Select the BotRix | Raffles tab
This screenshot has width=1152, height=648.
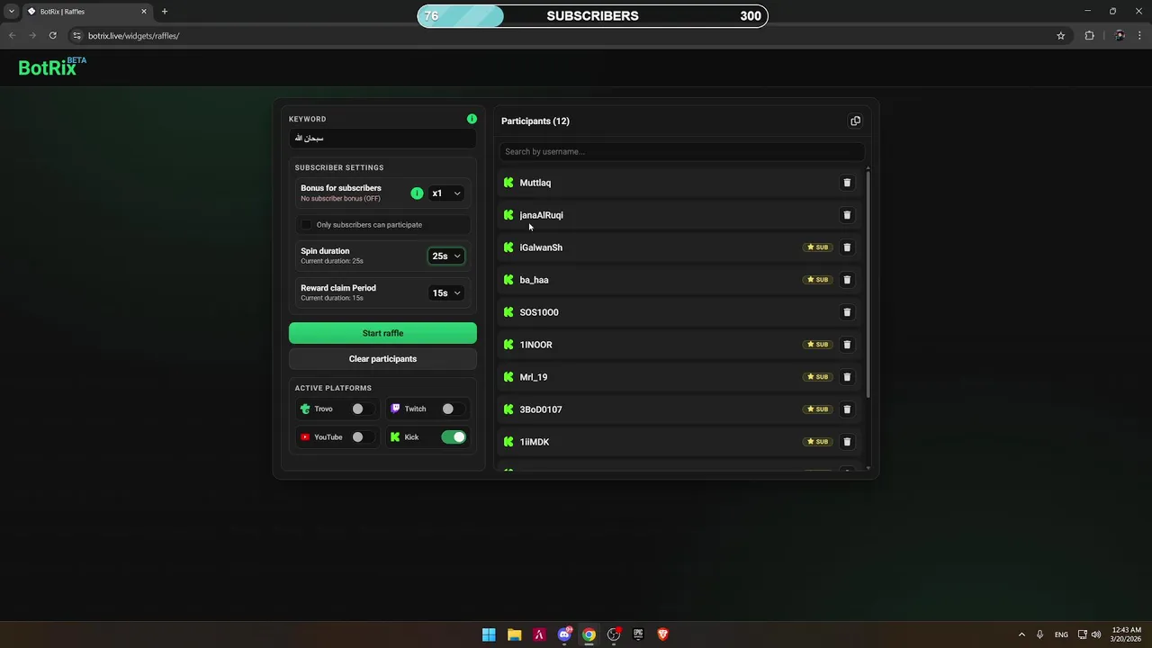[86, 12]
